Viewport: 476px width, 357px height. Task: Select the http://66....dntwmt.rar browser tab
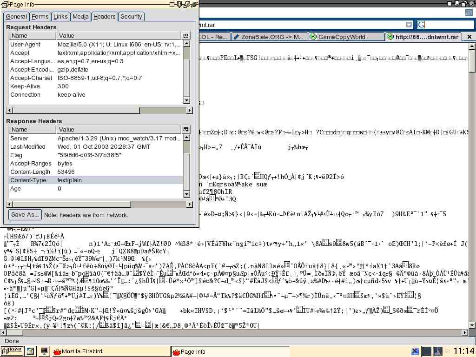pyautogui.click(x=424, y=37)
